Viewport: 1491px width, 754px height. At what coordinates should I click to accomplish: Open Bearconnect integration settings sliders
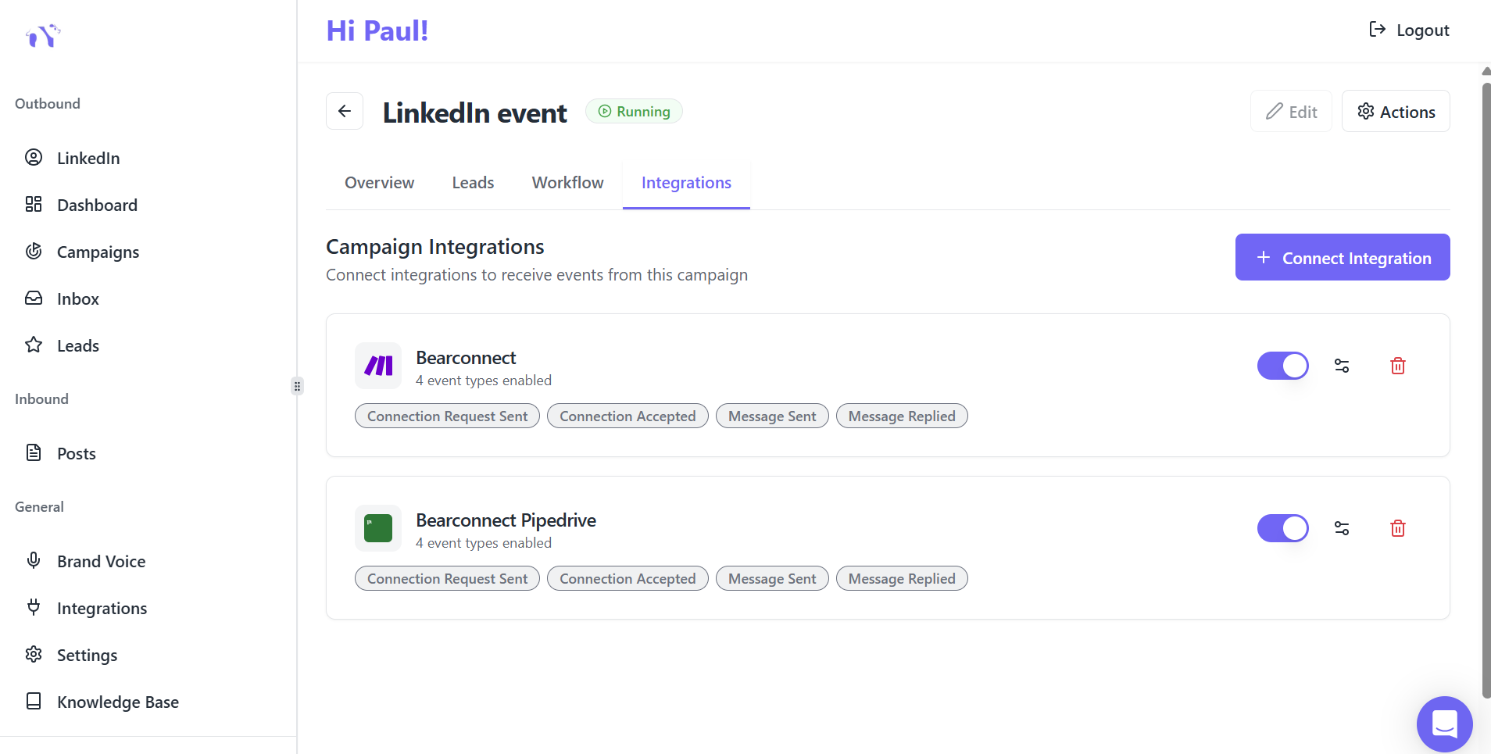click(1342, 366)
